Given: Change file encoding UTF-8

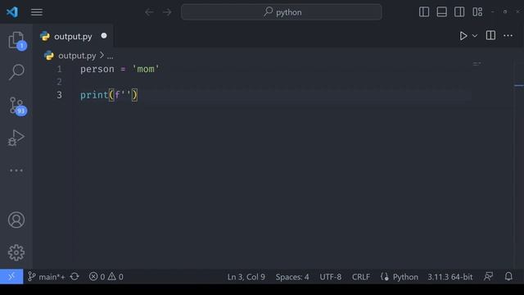Looking at the screenshot, I should tap(330, 277).
